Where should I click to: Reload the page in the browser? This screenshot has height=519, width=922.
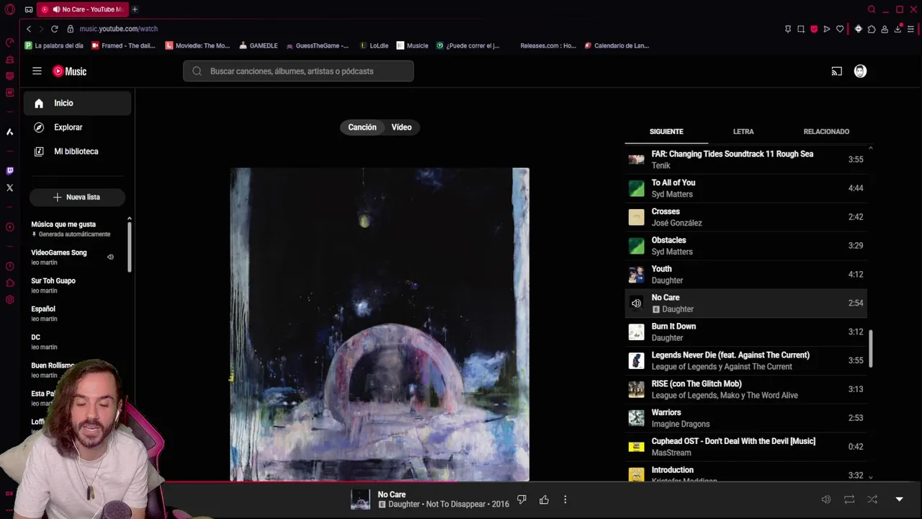pyautogui.click(x=54, y=29)
